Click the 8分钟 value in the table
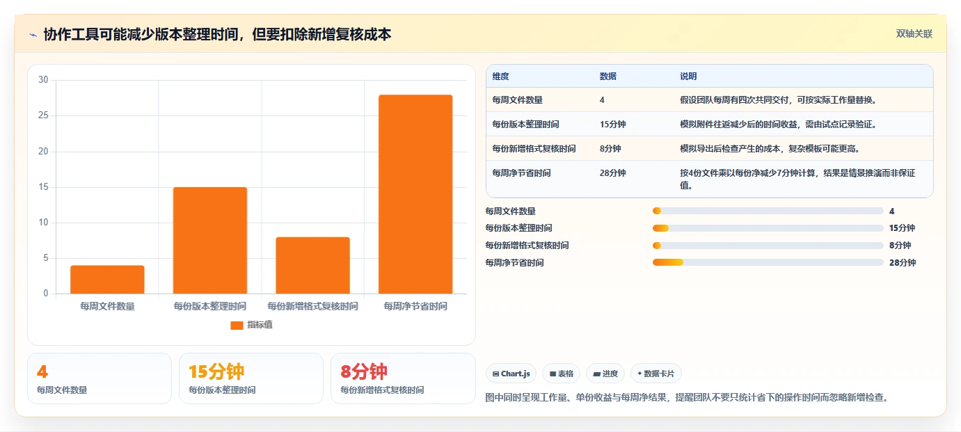 coord(610,149)
